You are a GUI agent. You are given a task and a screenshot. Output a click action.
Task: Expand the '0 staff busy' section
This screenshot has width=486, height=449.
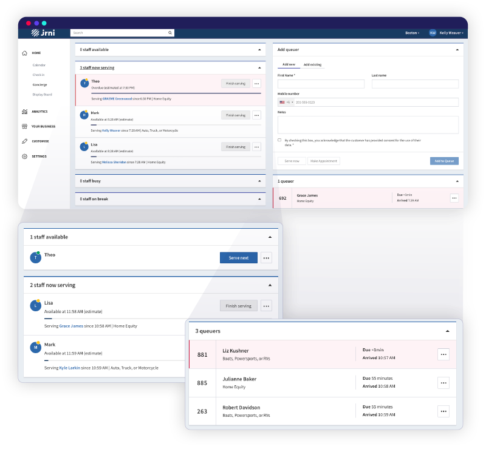tap(260, 181)
